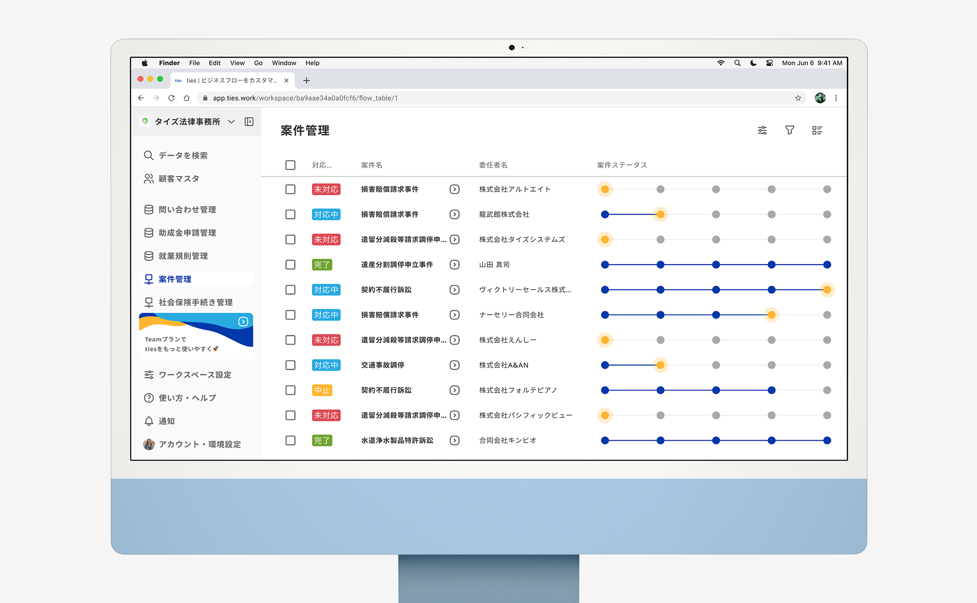Go to 問い合わせ管理 in sidebar
Image resolution: width=977 pixels, height=603 pixels.
pos(187,210)
